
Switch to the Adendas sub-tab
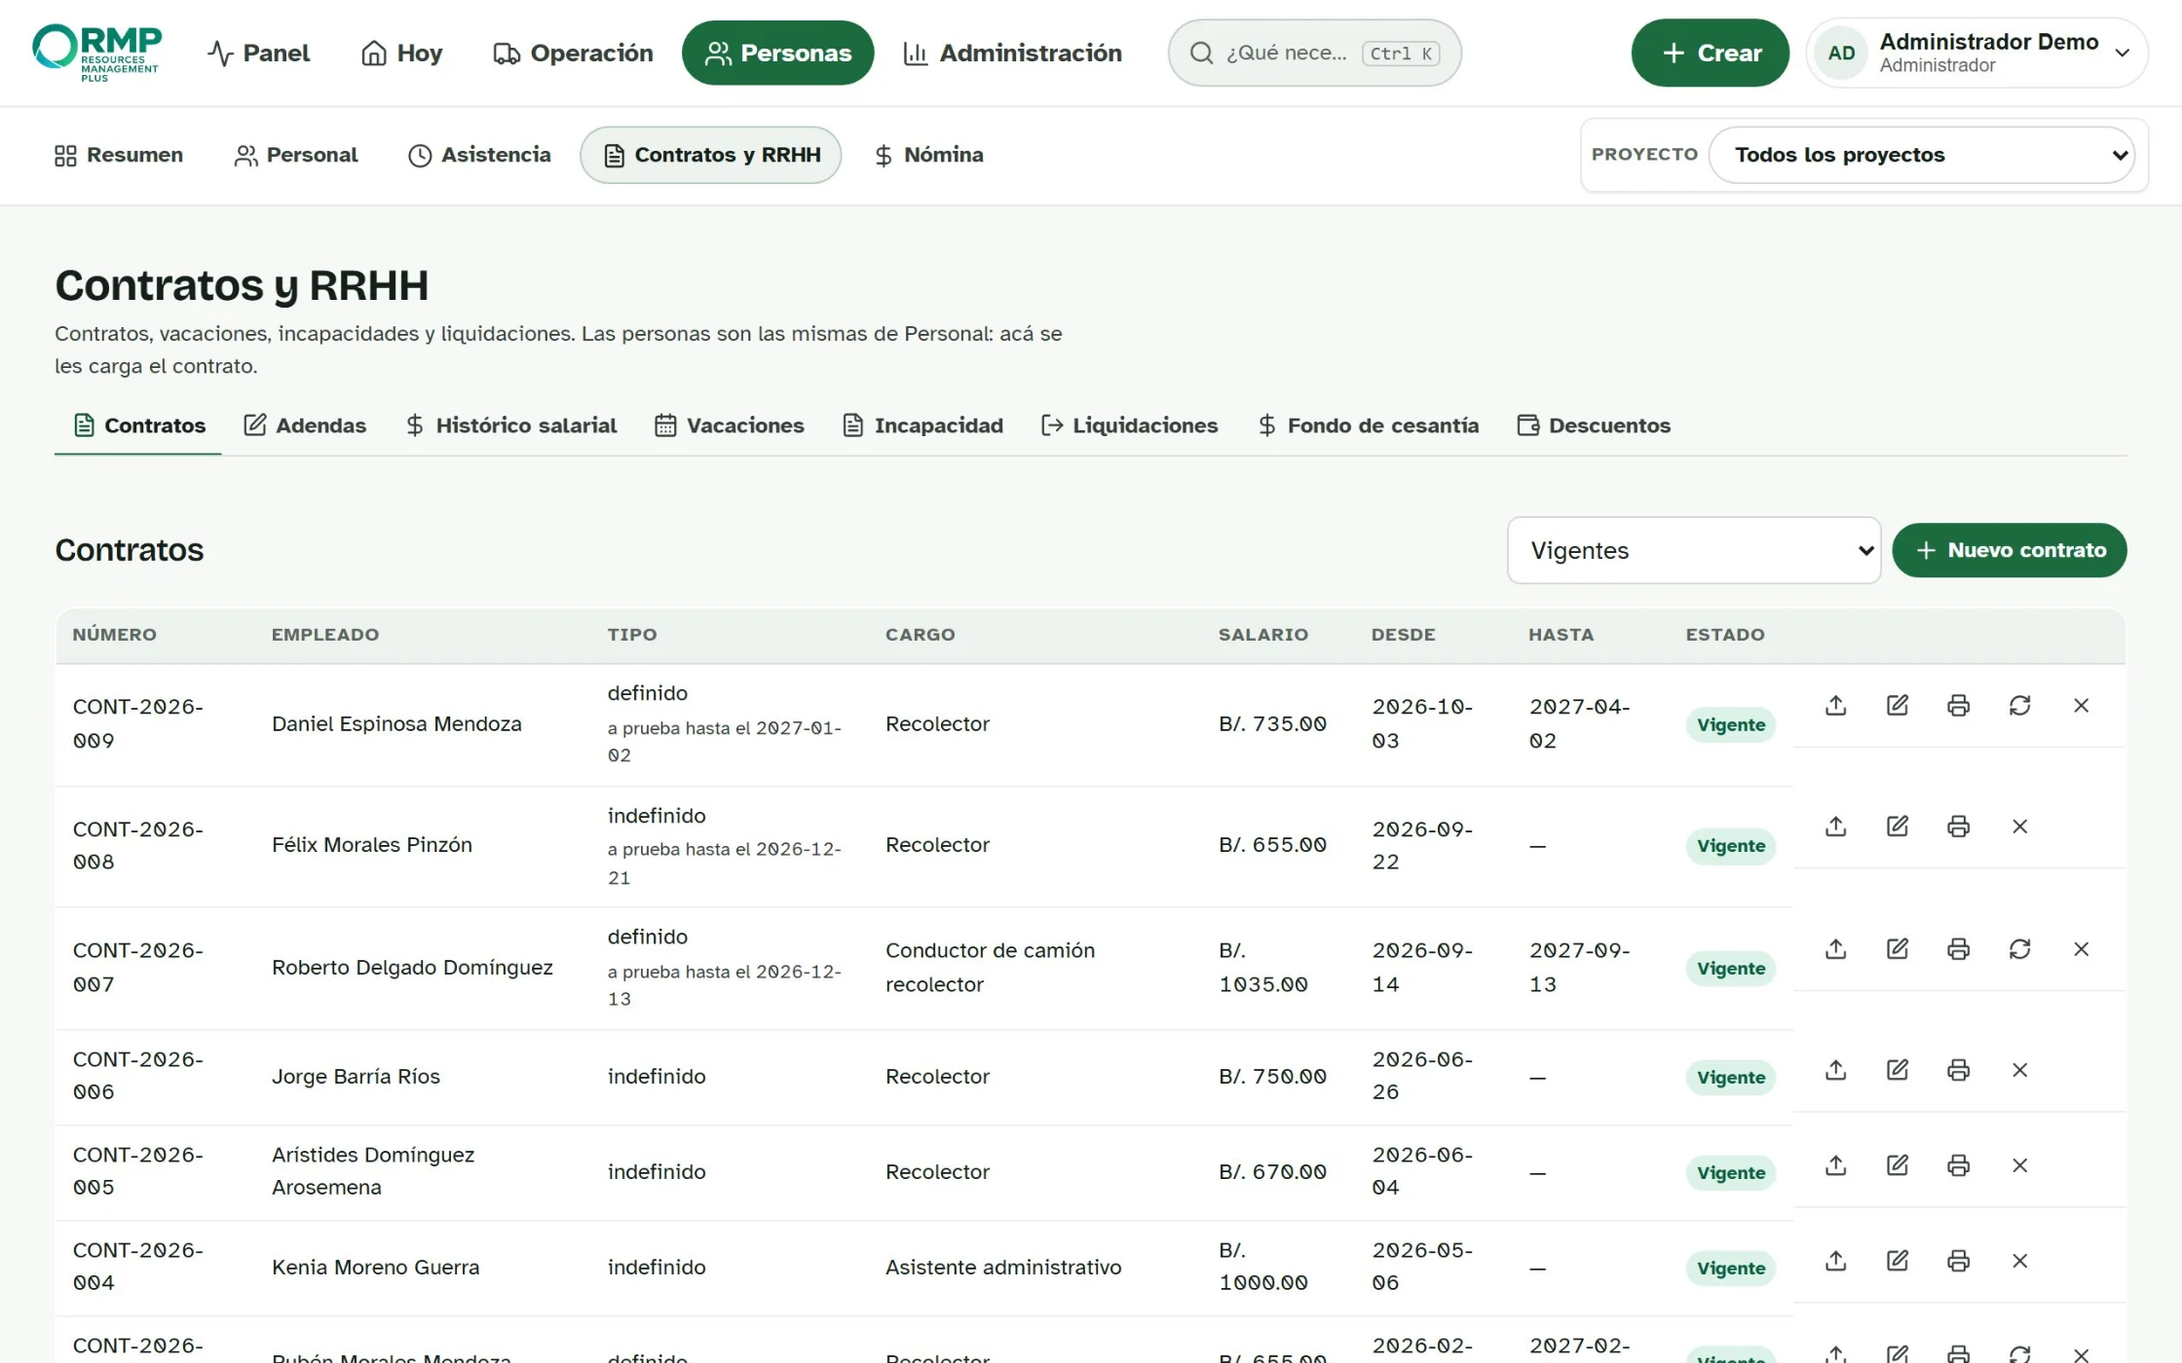click(x=305, y=425)
